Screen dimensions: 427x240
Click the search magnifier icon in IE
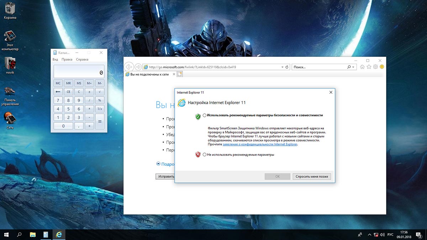tap(349, 67)
